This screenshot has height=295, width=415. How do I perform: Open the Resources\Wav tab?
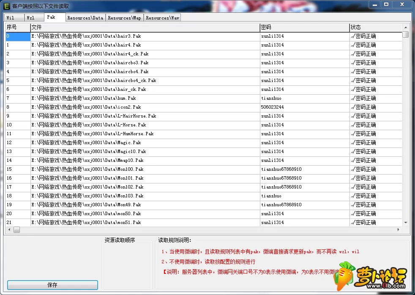click(163, 18)
